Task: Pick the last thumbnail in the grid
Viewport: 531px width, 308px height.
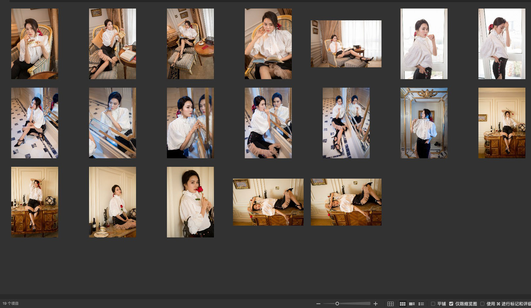Action: (346, 202)
